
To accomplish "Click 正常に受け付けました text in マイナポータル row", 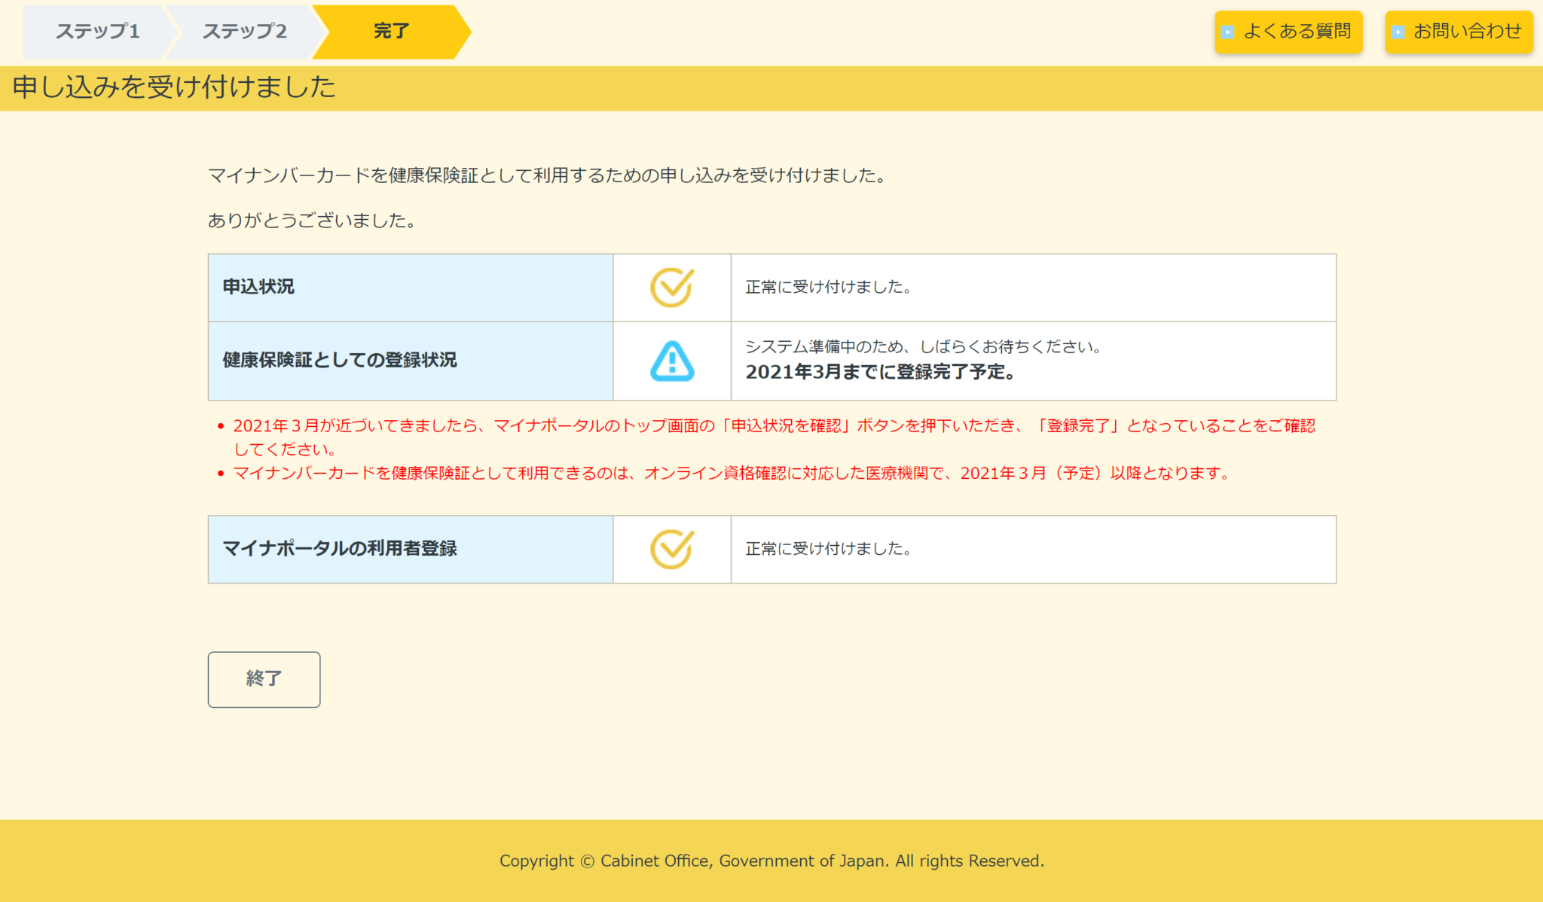I will (829, 549).
